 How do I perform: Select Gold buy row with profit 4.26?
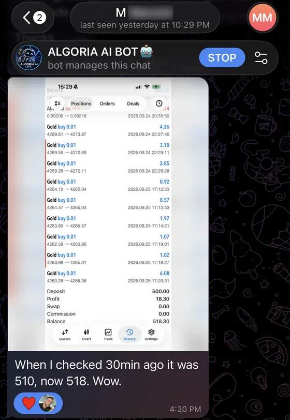pos(108,130)
